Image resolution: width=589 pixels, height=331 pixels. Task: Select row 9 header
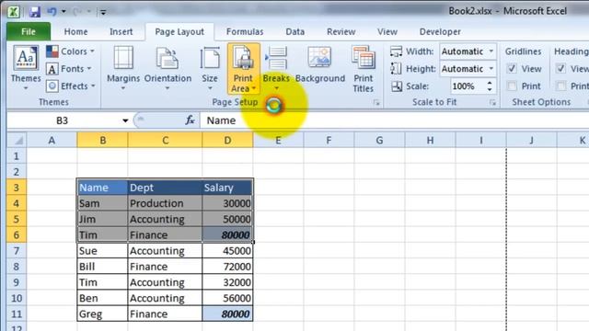17,282
